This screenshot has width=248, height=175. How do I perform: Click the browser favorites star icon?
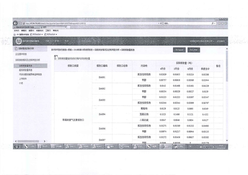coord(223,23)
